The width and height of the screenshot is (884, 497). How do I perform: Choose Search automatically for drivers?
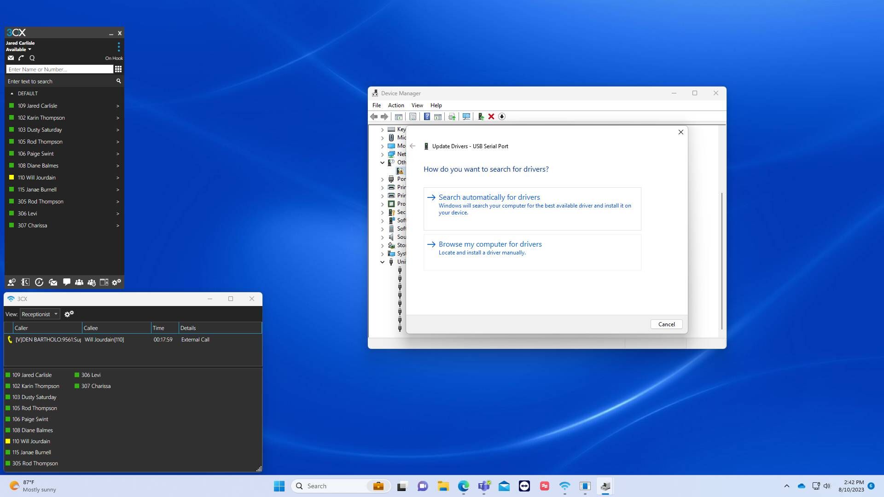532,208
